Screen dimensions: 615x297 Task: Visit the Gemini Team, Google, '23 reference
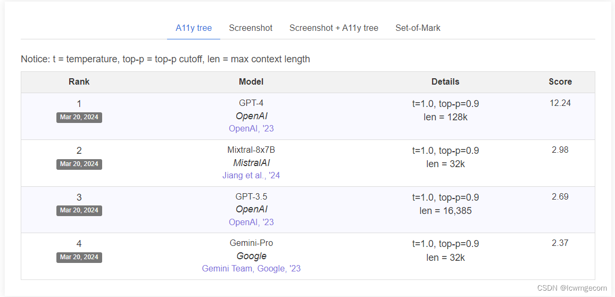point(252,269)
